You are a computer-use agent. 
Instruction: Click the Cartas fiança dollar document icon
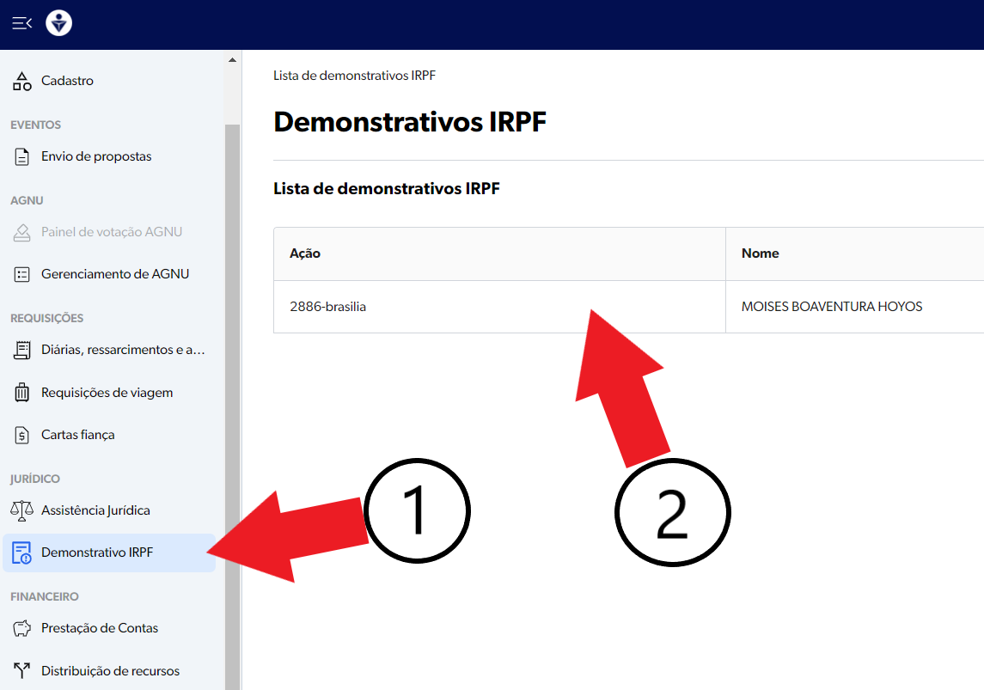[22, 436]
